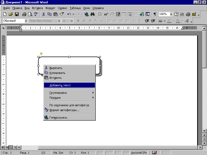The height and width of the screenshot is (155, 207).
Task: Toggle bulleted list
Action: coord(141,21)
